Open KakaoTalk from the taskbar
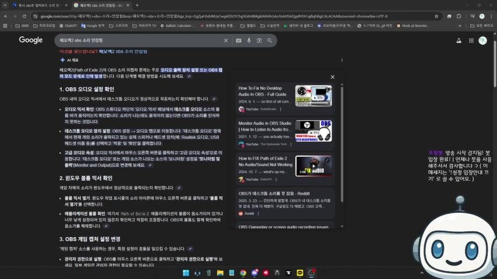This screenshot has width=497, height=279. point(300,273)
